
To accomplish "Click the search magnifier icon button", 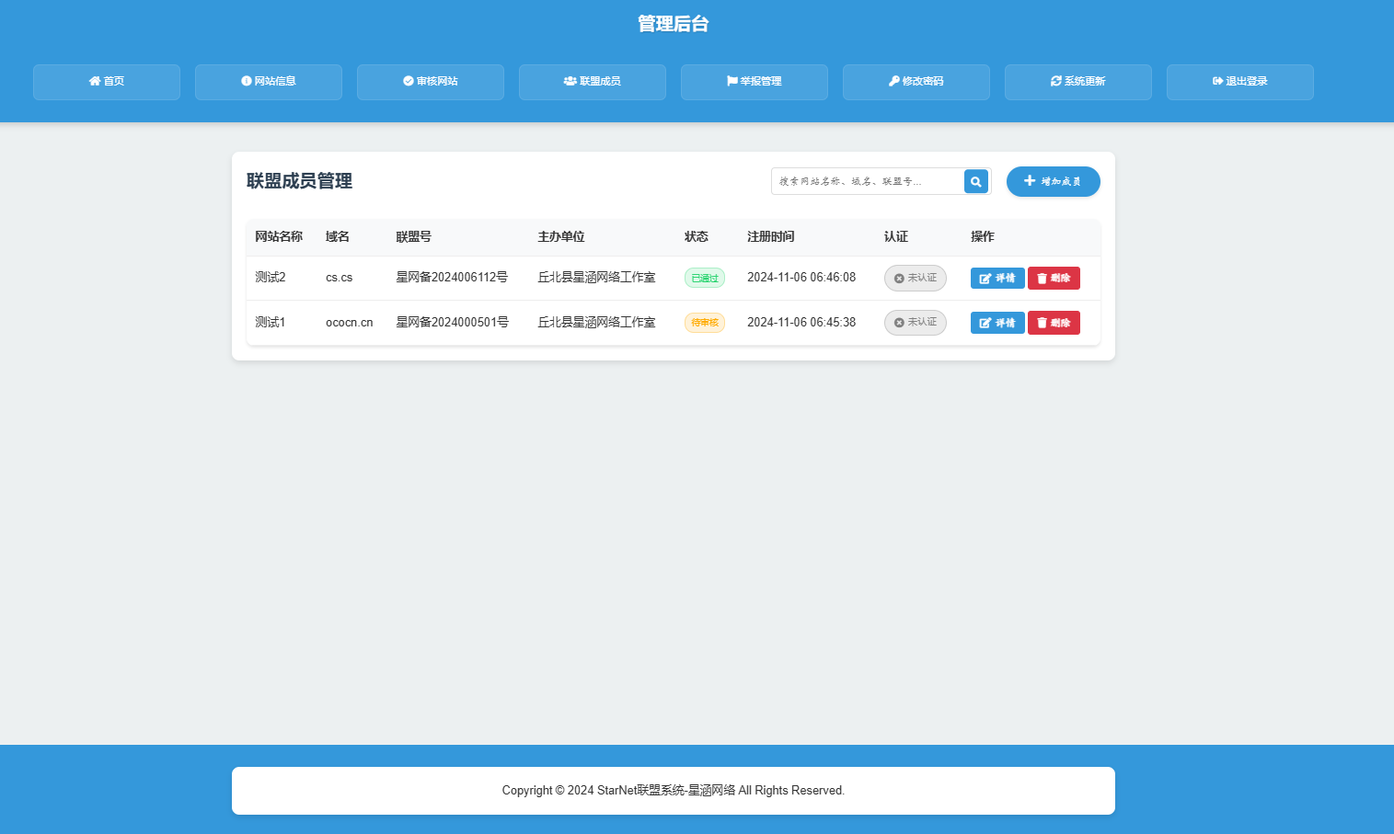I will pyautogui.click(x=975, y=181).
